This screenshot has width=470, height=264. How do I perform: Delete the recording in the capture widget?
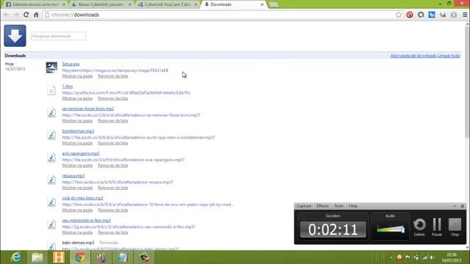click(x=419, y=227)
